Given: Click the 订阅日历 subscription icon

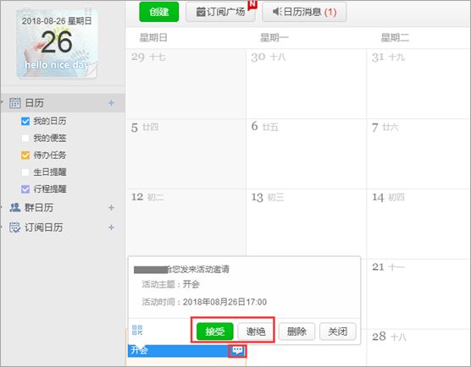Looking at the screenshot, I should point(14,227).
